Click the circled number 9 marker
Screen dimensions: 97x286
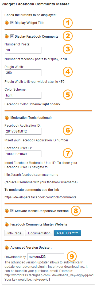pyautogui.click(x=72, y=257)
